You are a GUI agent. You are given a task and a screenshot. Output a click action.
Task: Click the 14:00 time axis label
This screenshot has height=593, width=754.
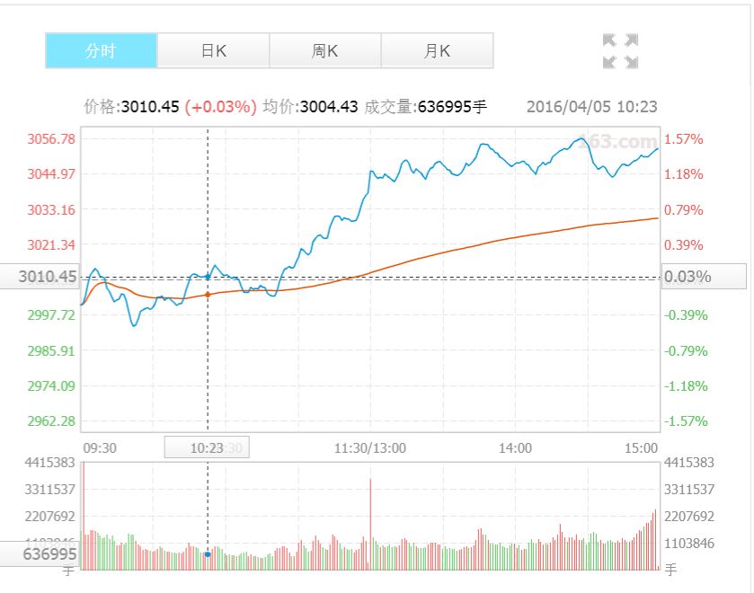coord(514,447)
